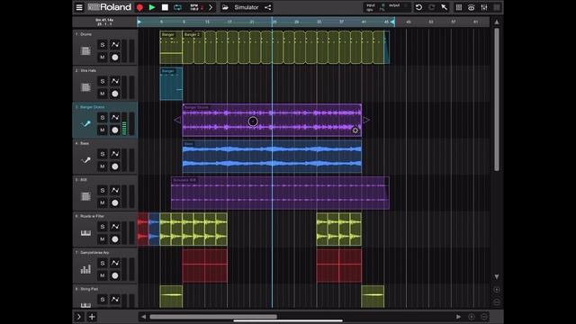The width and height of the screenshot is (576, 324).
Task: Open the Drums track instrument icon
Action: coord(85,50)
